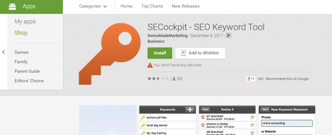Click ruby icon beside chrome vs firefox
The image size is (332, 135).
pyautogui.click(x=203, y=125)
